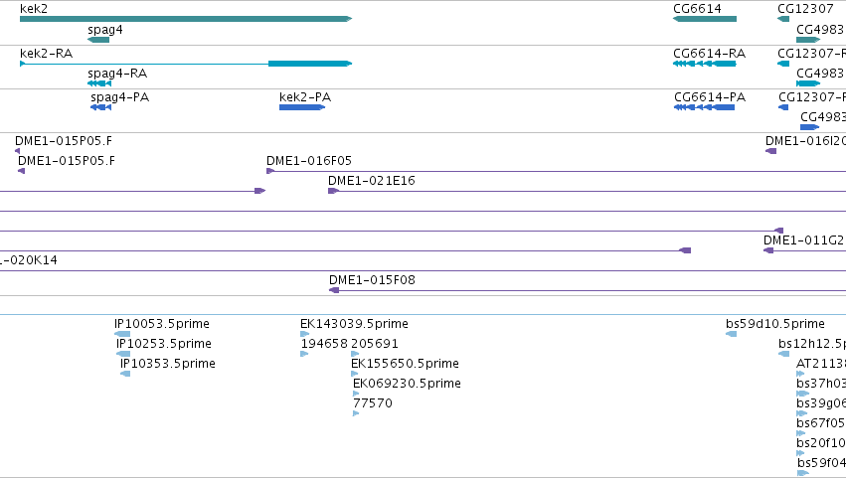The image size is (846, 478).
Task: Click the spag4-PA protein label
Action: point(119,97)
